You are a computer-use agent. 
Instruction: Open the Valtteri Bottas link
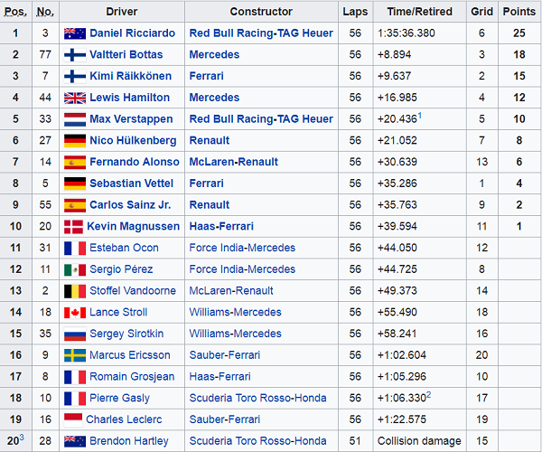(126, 54)
